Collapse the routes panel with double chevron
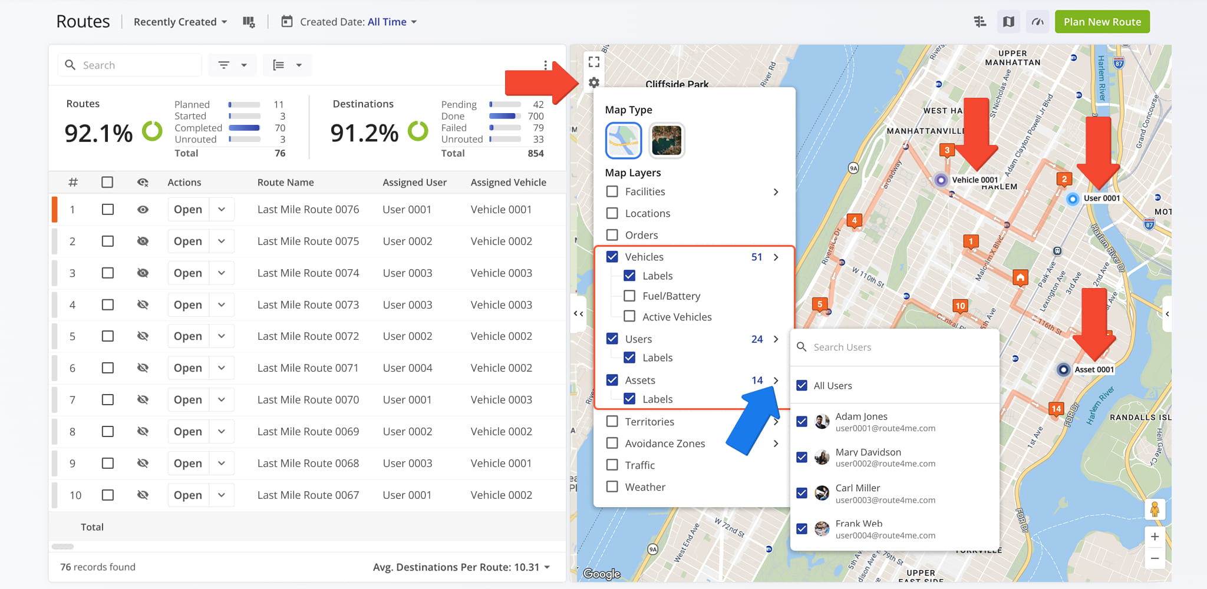 (579, 314)
